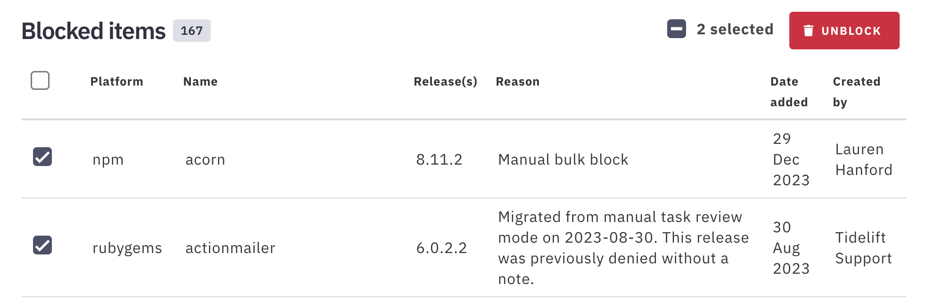This screenshot has width=927, height=301.
Task: Click the rubygems platform label
Action: pos(126,248)
